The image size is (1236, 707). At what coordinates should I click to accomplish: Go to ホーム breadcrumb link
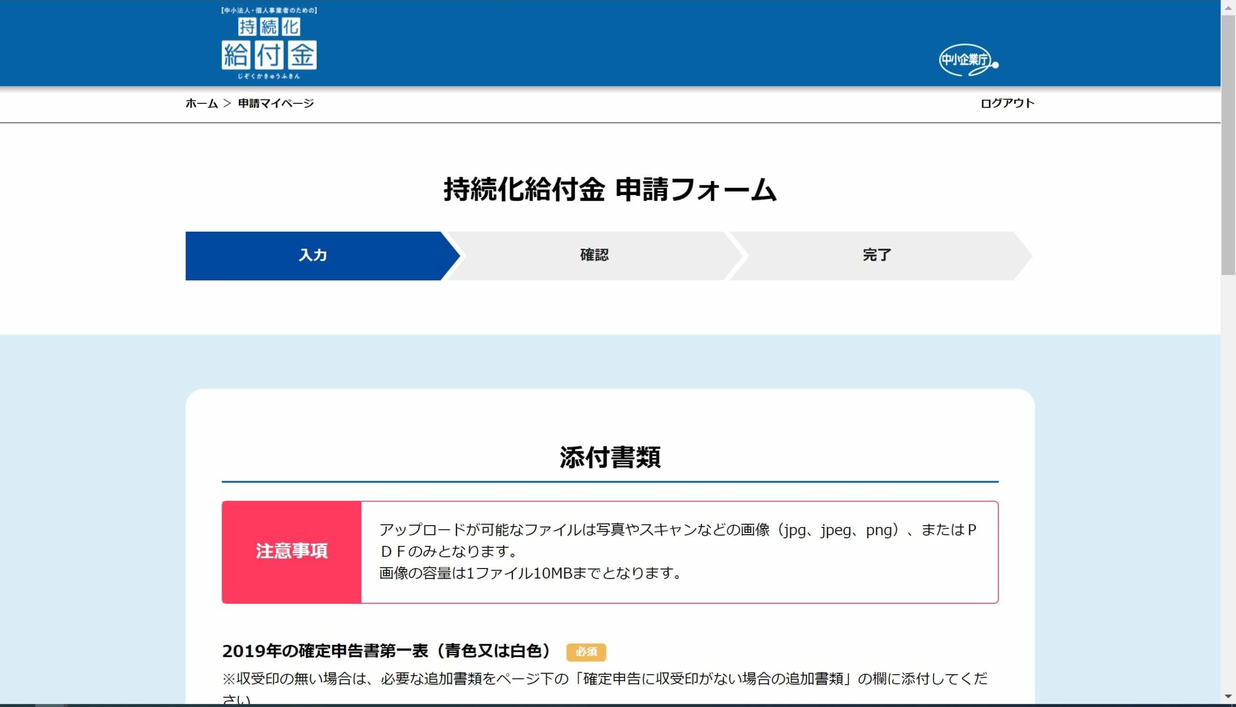pos(201,103)
